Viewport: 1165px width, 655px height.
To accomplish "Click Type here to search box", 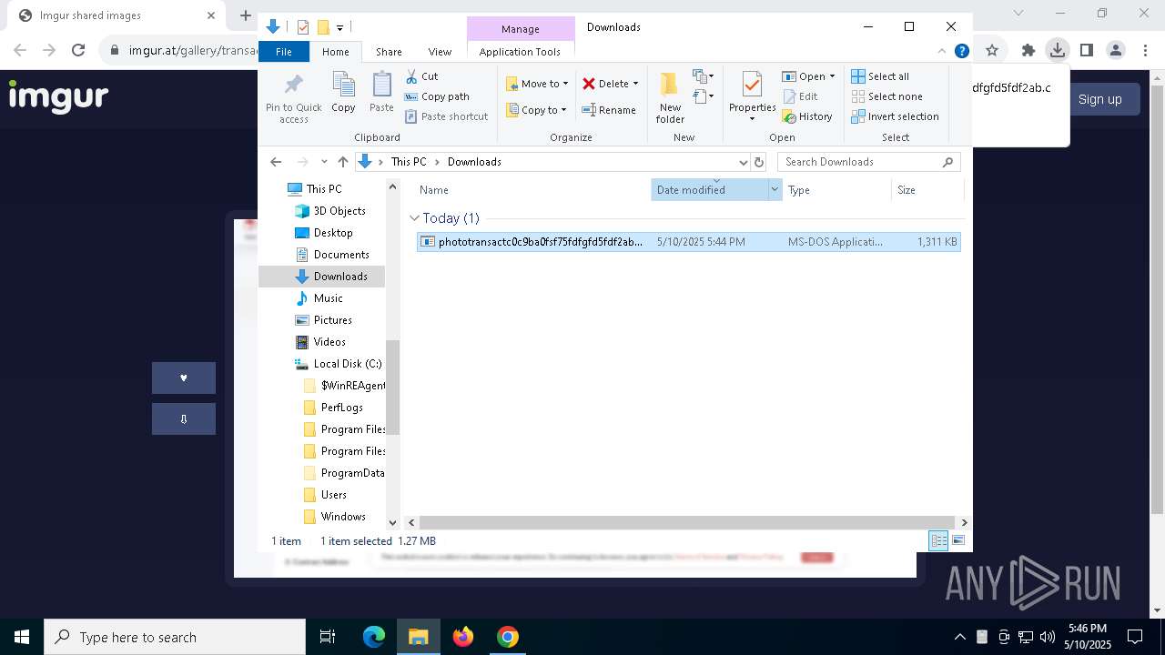I will tap(175, 637).
